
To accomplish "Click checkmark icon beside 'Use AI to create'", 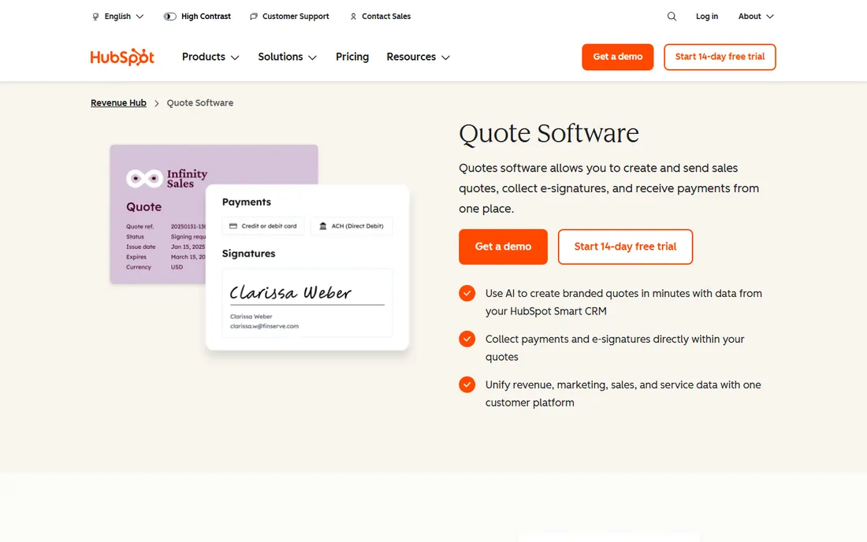I will click(x=467, y=293).
